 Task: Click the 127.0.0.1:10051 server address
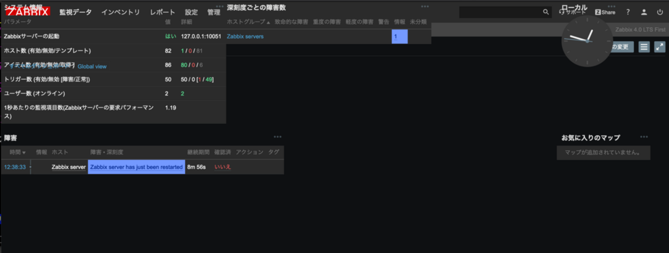click(x=201, y=37)
